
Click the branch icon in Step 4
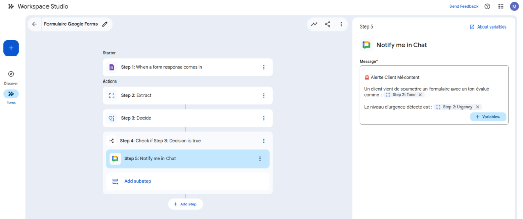[x=111, y=141]
